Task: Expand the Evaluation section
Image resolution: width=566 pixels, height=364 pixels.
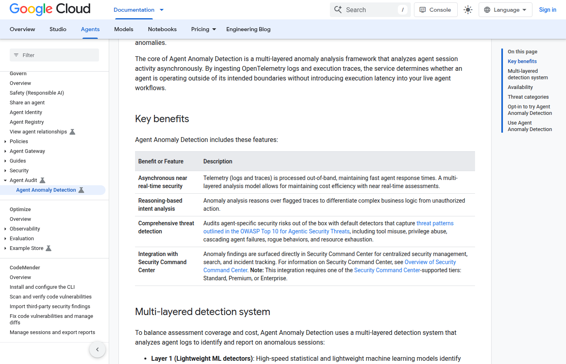Action: point(5,239)
